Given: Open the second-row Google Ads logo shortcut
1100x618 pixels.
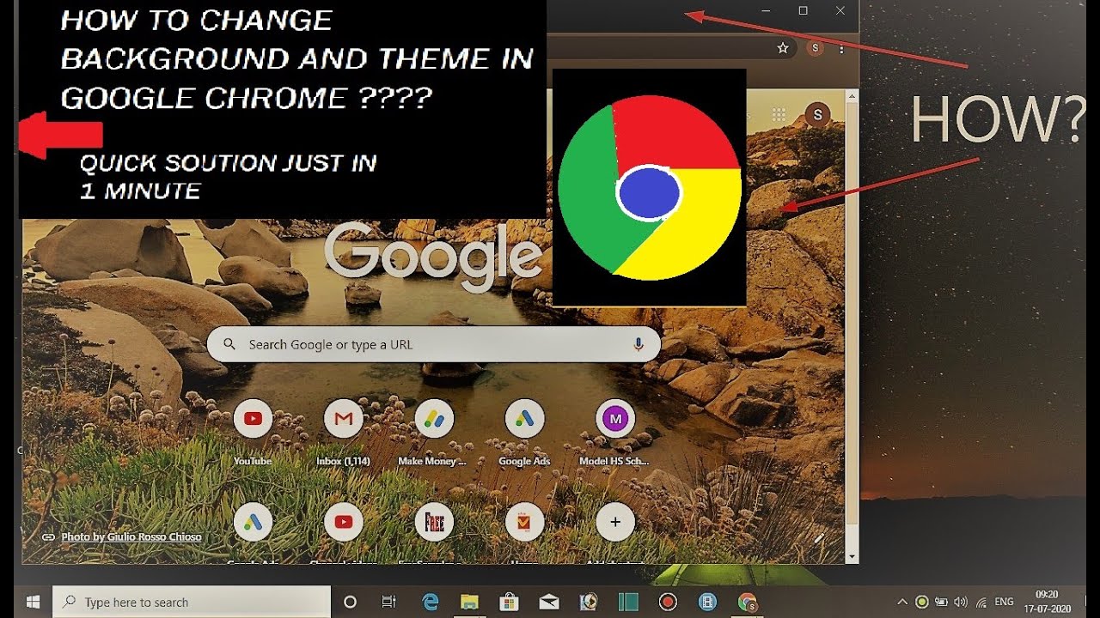Looking at the screenshot, I should (x=253, y=522).
